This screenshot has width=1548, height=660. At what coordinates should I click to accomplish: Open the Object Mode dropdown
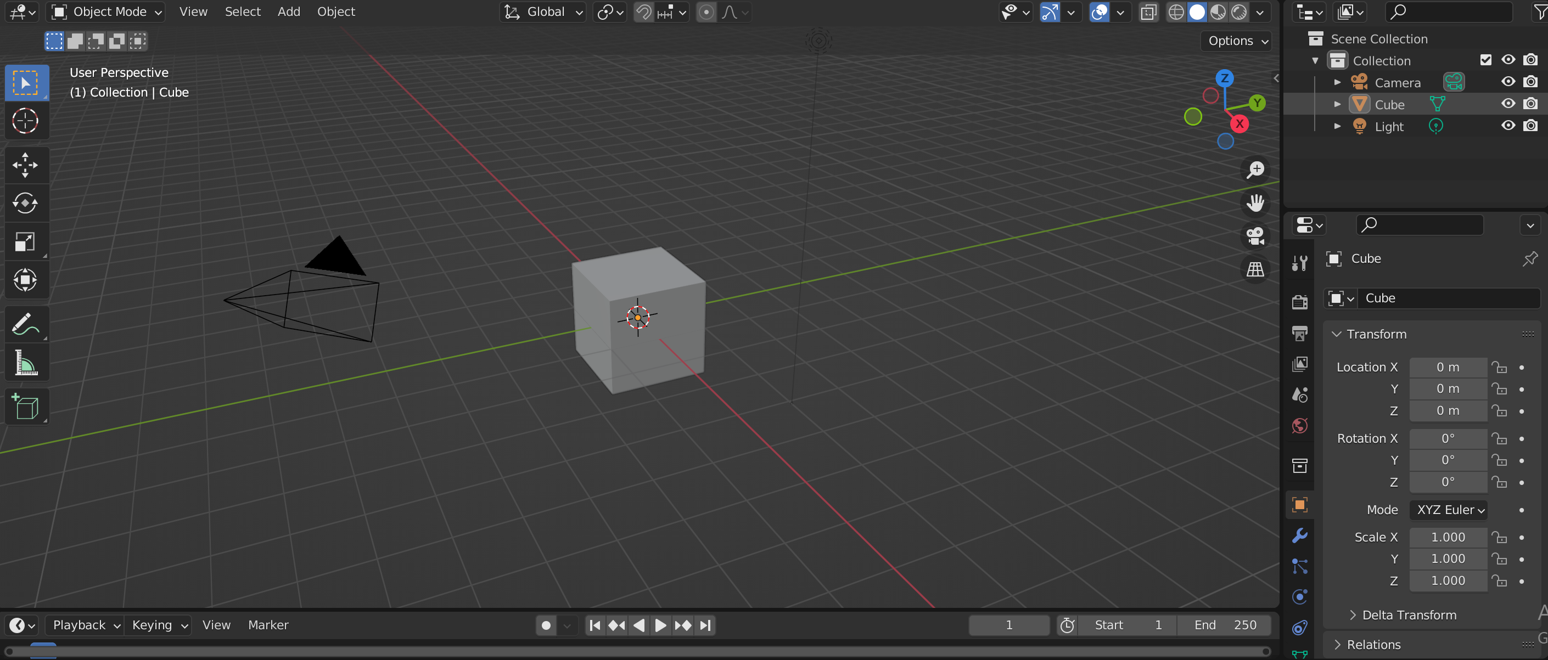click(107, 12)
